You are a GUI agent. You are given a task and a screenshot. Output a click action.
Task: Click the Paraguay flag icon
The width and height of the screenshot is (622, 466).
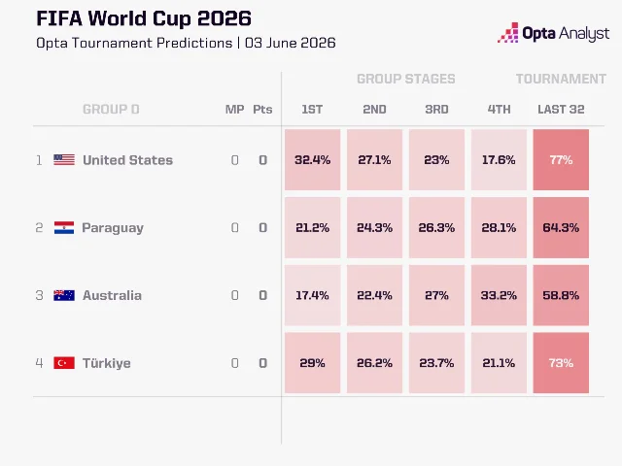click(x=64, y=227)
